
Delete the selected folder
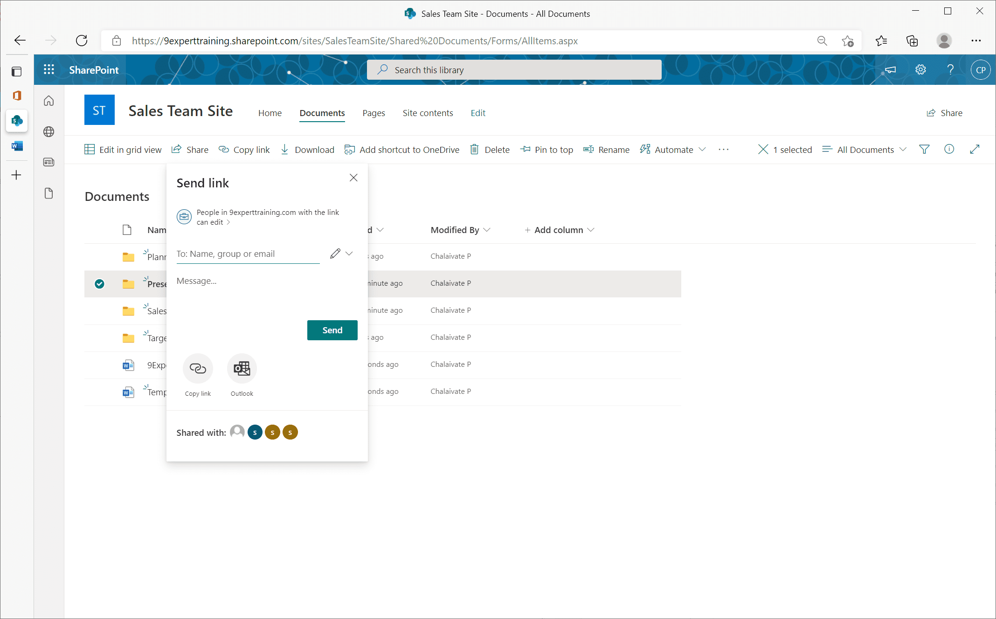[x=490, y=149]
